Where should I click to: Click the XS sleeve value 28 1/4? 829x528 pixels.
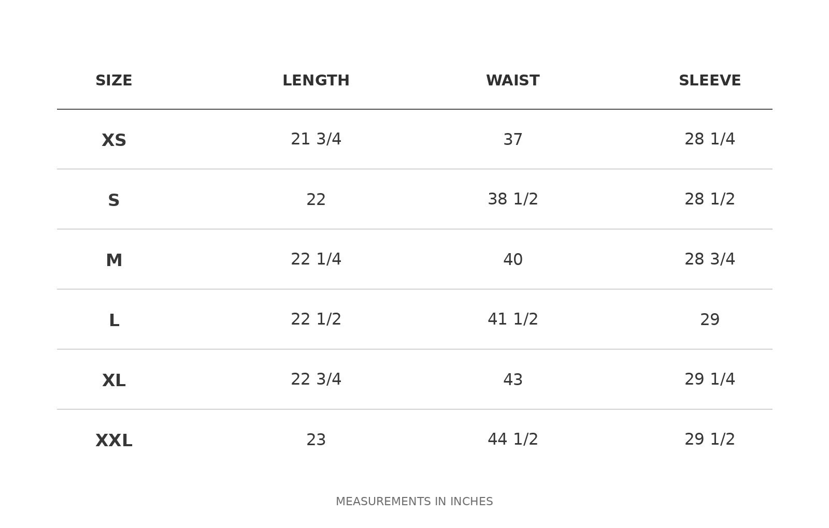coord(710,139)
